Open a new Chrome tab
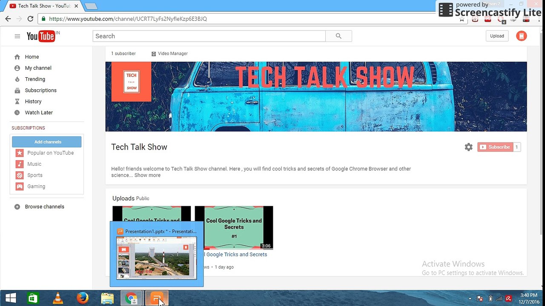Screen dimensions: 545x306 tap(91, 6)
